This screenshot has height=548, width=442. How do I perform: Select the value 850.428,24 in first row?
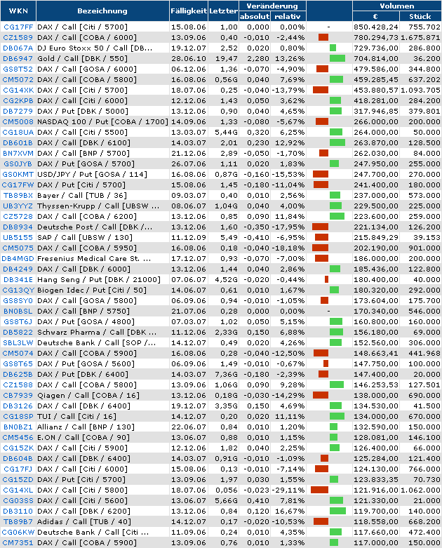[x=375, y=27]
